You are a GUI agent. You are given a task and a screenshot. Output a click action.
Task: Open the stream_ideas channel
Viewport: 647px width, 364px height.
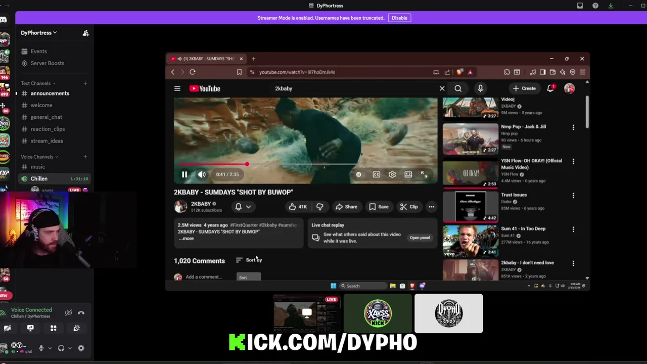[x=47, y=141]
